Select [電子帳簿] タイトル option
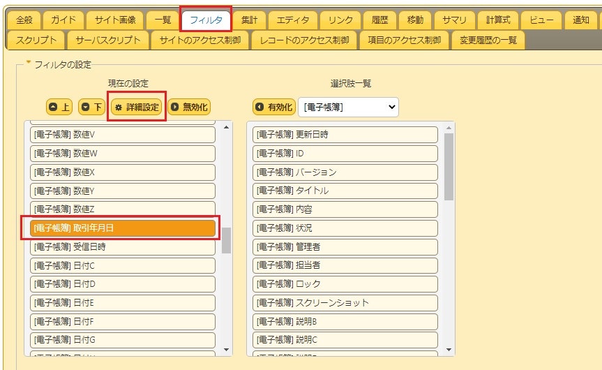Viewport: 602px width, 370px height. click(x=345, y=191)
